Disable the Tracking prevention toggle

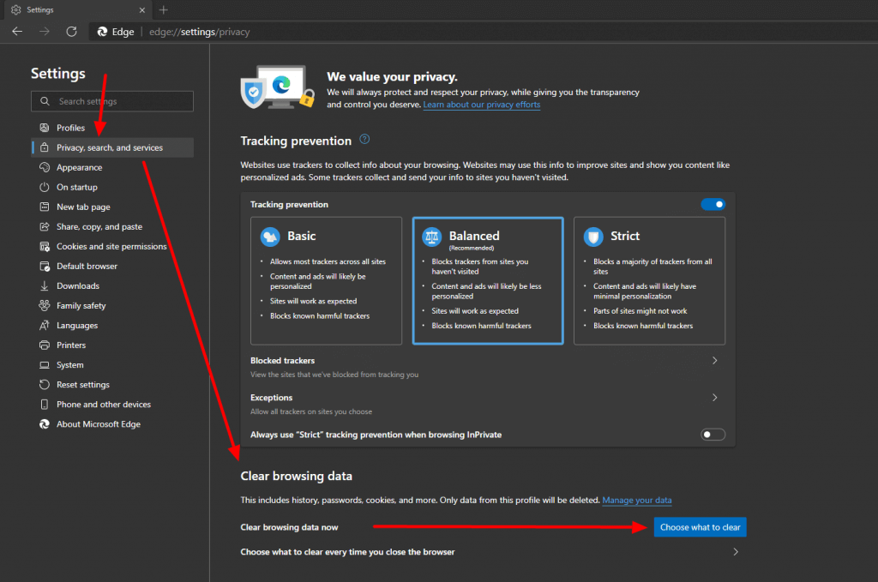click(x=713, y=204)
